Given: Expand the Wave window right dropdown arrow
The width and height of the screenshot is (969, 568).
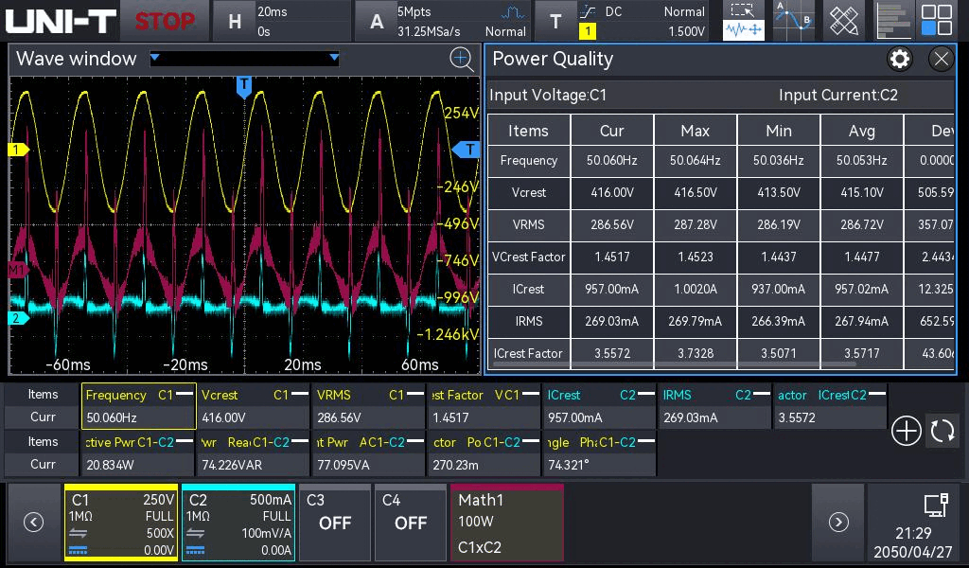Looking at the screenshot, I should [333, 59].
